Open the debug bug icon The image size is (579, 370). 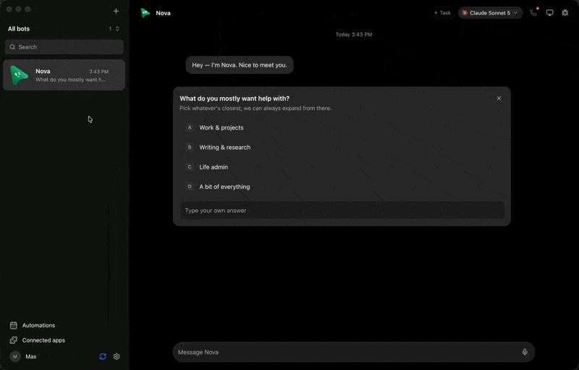[565, 13]
